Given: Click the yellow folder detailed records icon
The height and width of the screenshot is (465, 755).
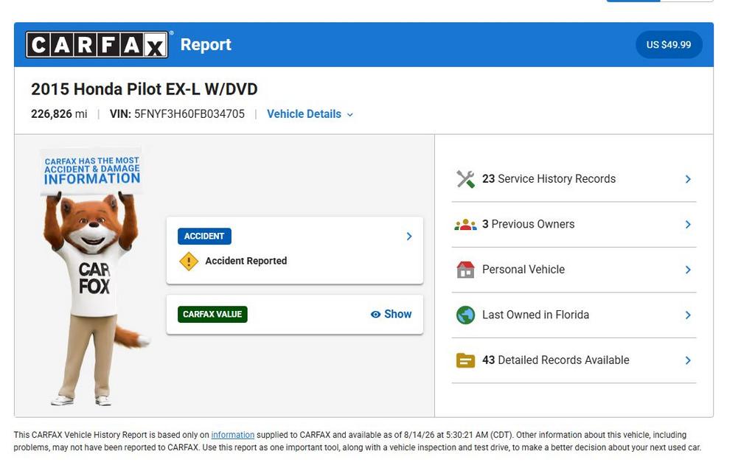Looking at the screenshot, I should point(465,360).
